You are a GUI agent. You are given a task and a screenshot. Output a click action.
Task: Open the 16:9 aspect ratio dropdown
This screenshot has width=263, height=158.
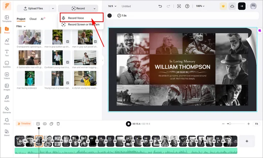112,6
